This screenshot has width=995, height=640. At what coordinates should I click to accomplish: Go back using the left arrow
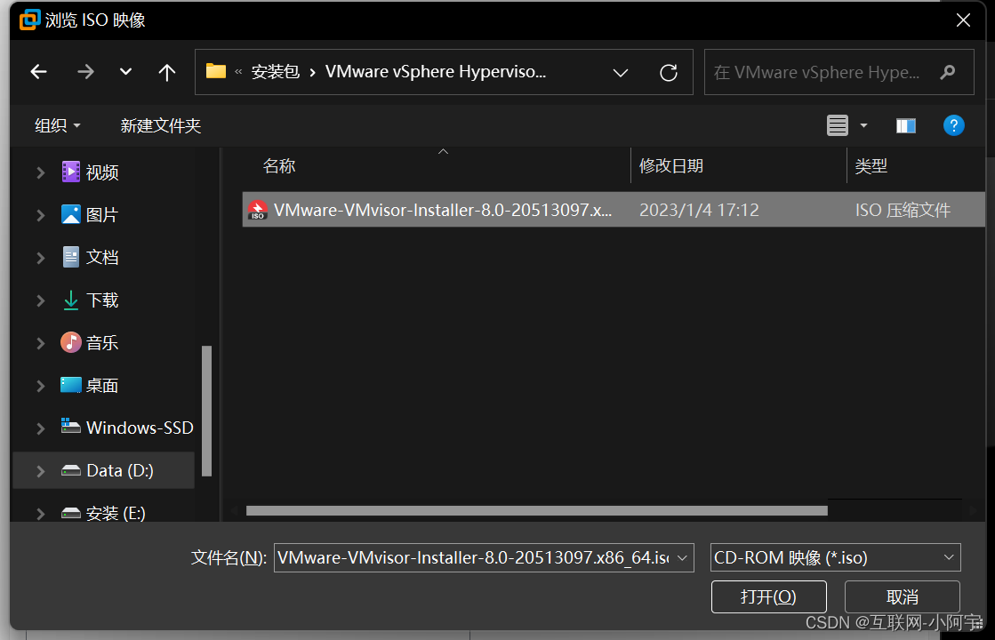coord(39,72)
